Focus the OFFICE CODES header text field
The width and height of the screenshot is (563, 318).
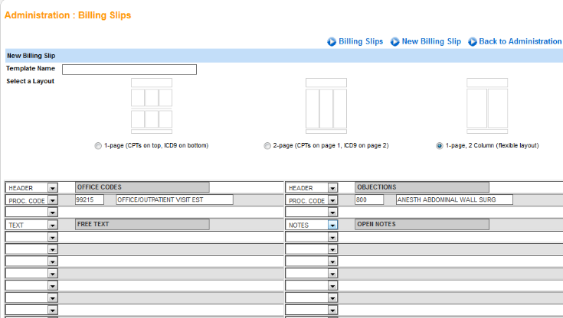pos(142,187)
